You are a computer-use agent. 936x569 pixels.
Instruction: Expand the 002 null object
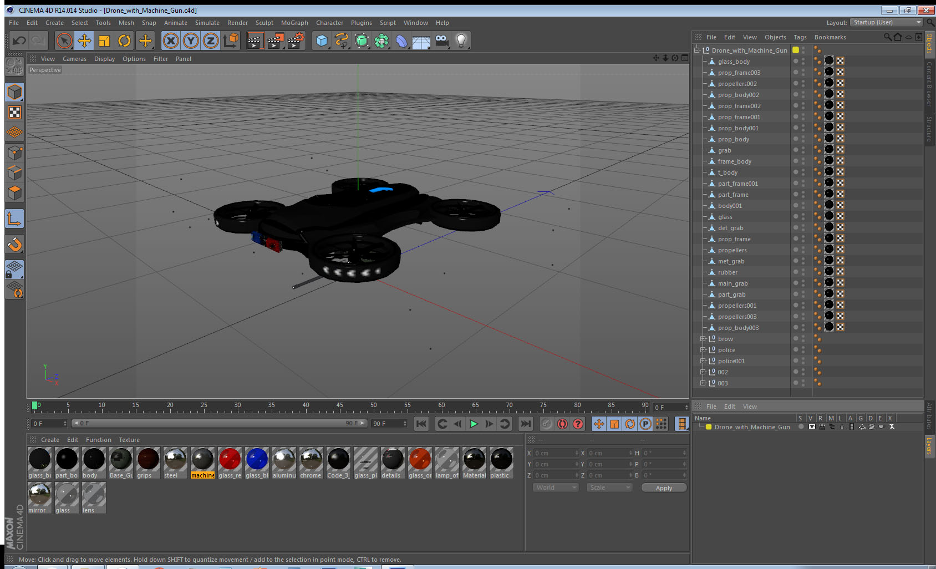tap(703, 372)
